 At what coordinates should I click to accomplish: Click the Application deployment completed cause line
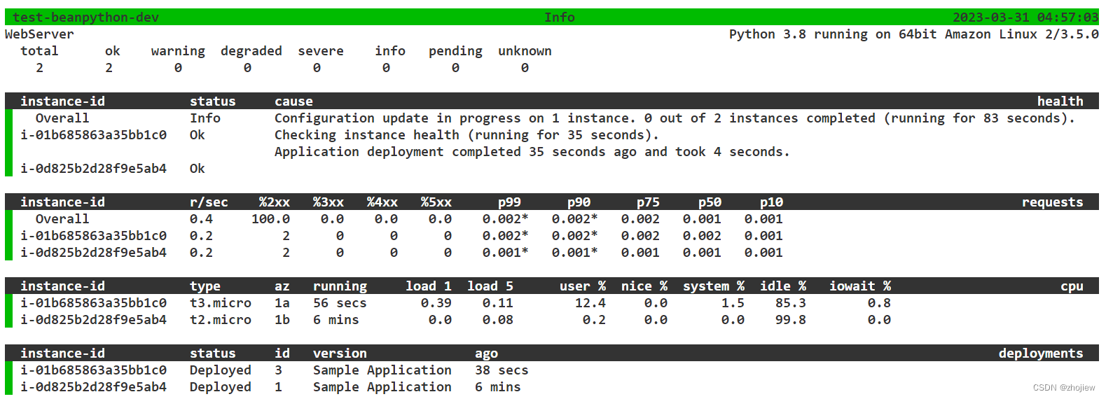[532, 152]
